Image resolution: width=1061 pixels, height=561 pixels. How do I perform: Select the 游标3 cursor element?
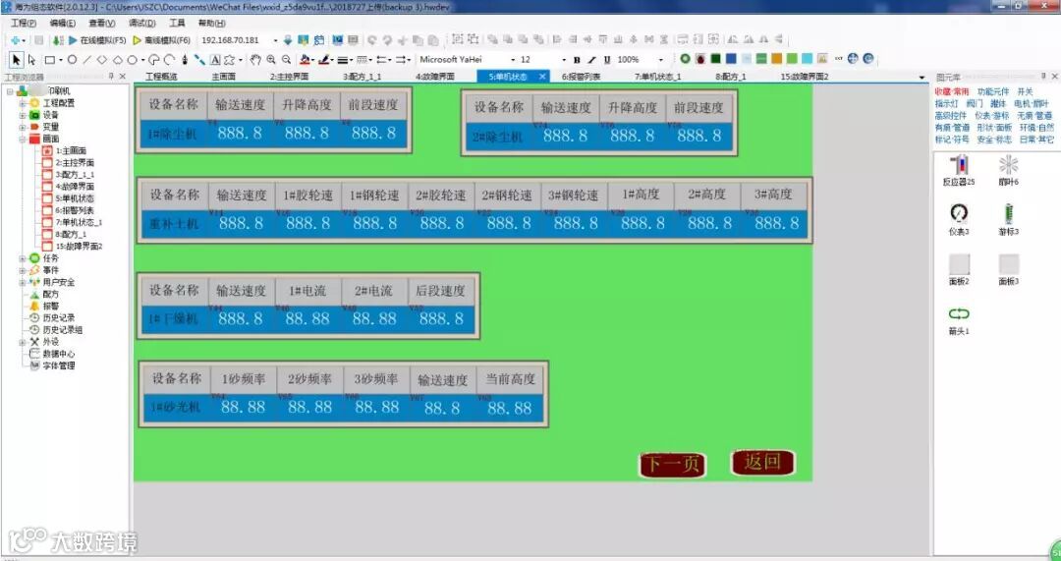point(1008,219)
